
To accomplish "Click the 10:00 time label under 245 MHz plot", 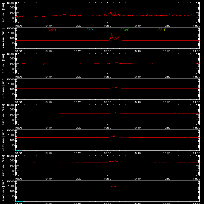I will (x=18, y=26).
